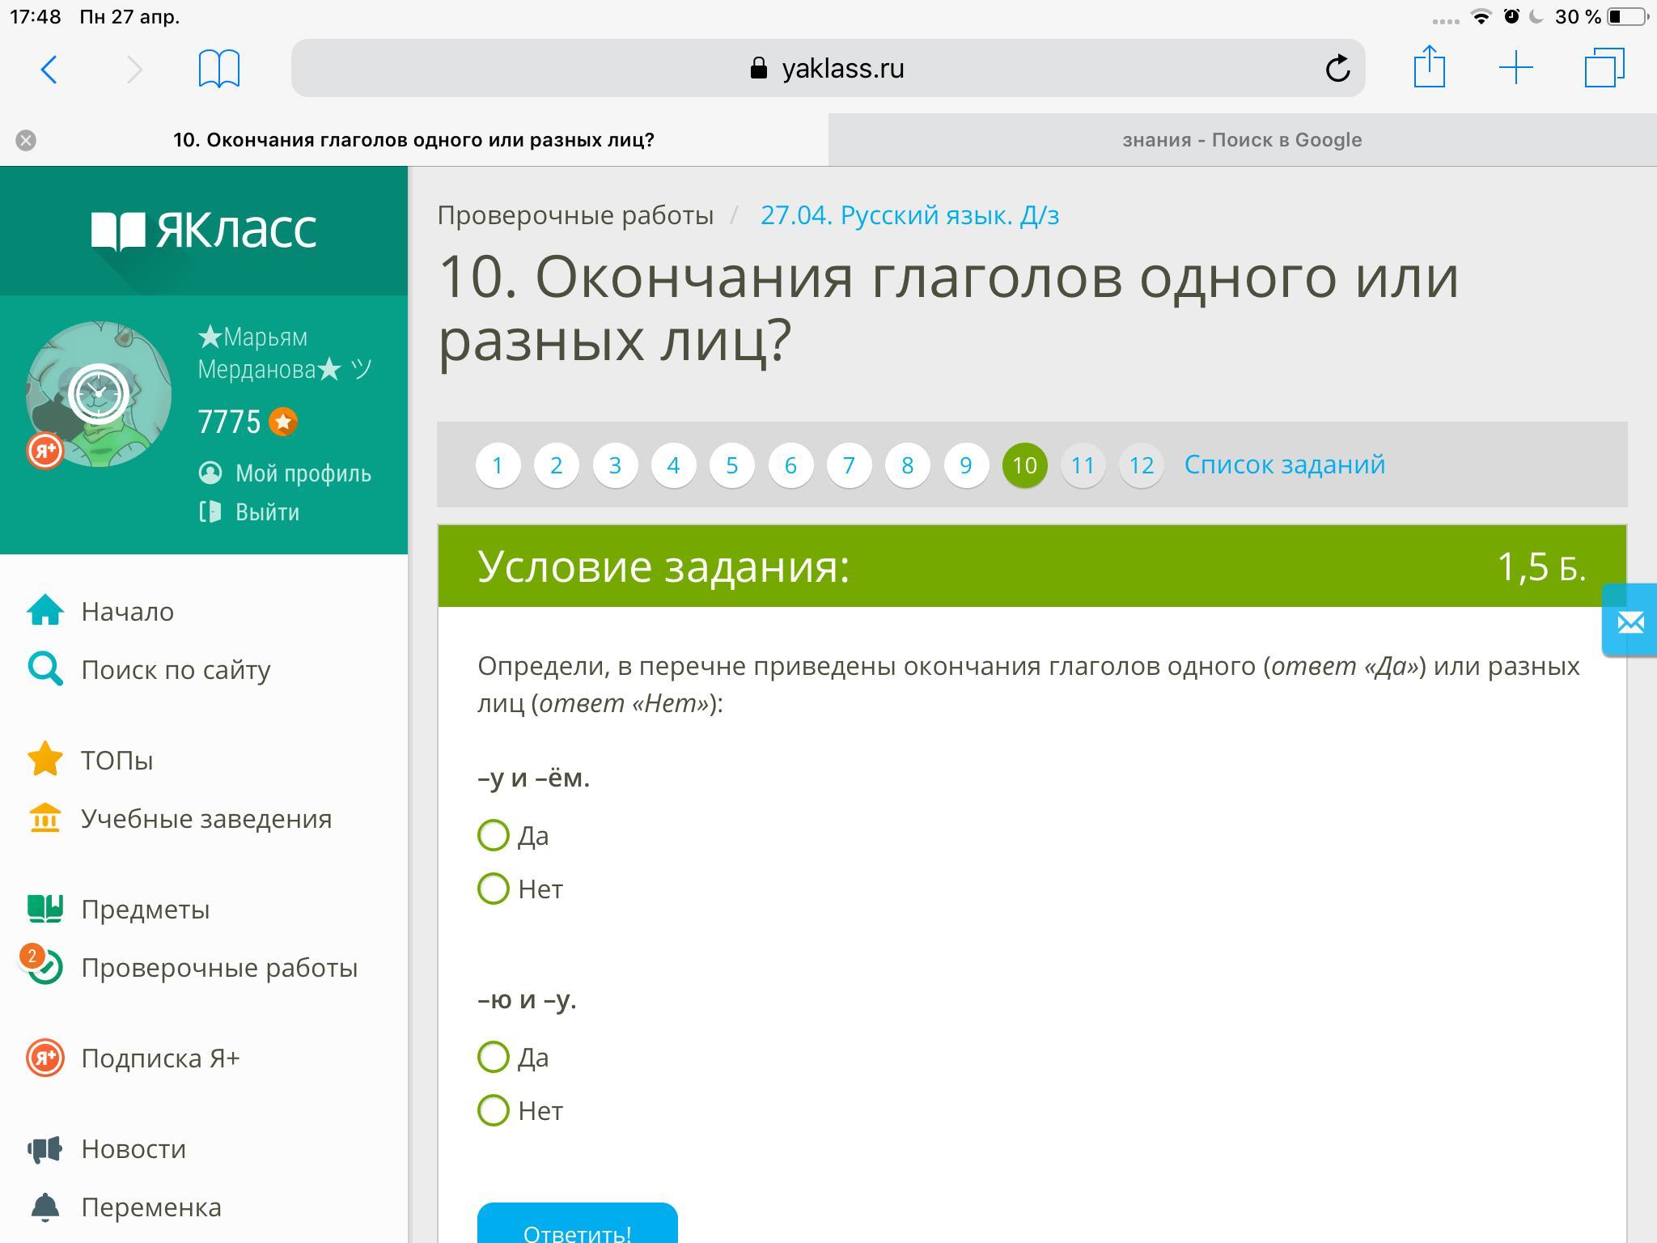Open Список заданий link

pyautogui.click(x=1284, y=465)
